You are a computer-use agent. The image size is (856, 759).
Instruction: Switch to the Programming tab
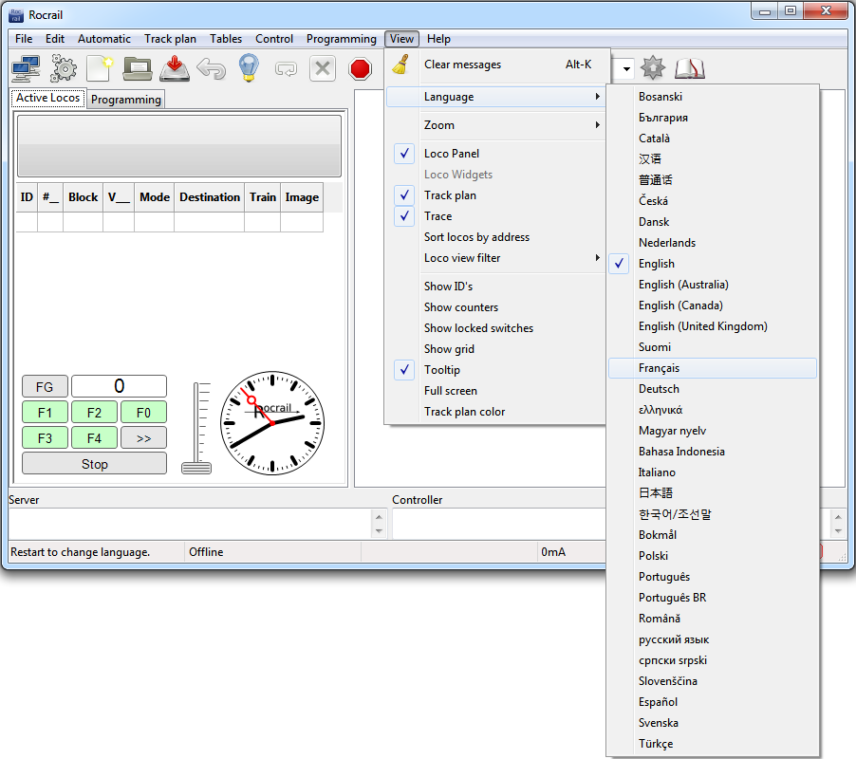(x=126, y=100)
